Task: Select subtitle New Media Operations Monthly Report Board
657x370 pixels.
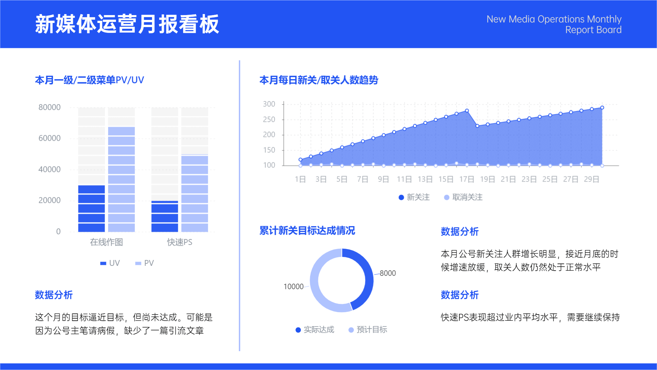Action: [x=554, y=24]
